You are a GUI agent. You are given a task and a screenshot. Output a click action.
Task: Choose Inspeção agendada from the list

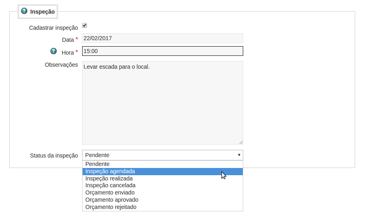pyautogui.click(x=110, y=171)
